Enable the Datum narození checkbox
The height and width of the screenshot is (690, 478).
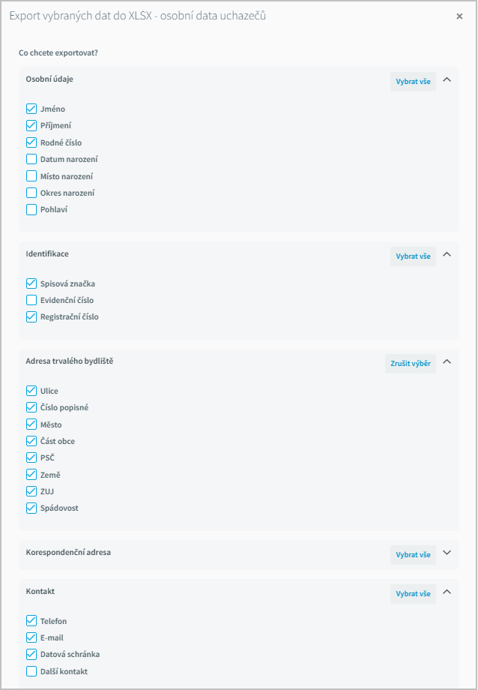coord(31,159)
